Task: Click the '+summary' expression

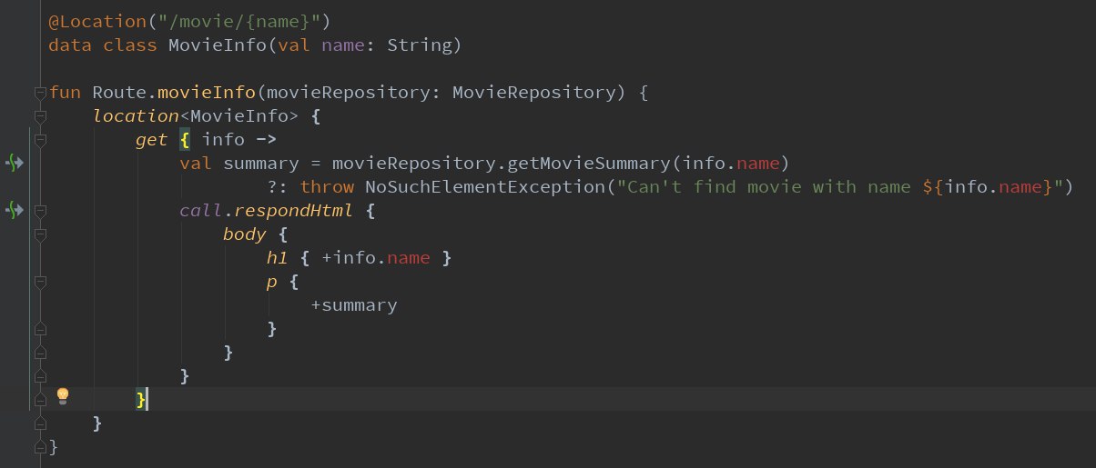Action: 354,305
